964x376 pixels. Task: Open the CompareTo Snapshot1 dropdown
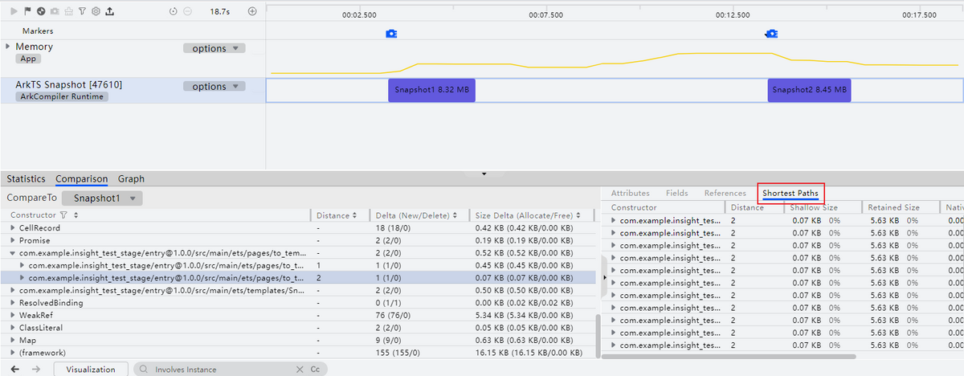pyautogui.click(x=103, y=198)
